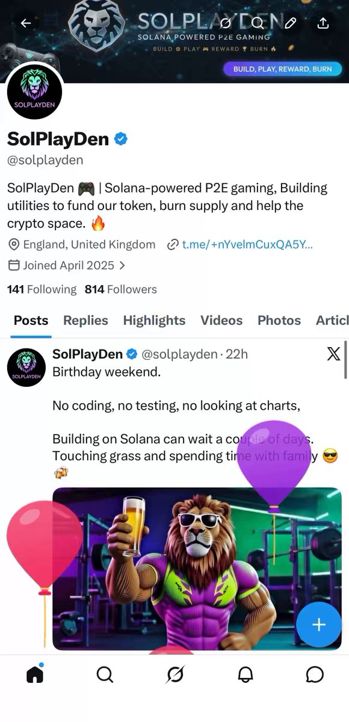Switch to the Replies tab

tap(85, 321)
